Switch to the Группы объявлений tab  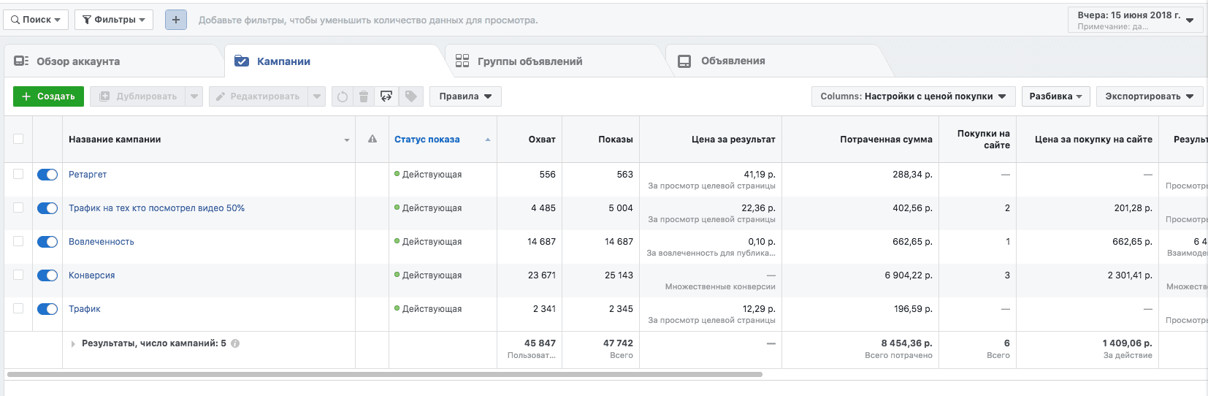coord(529,61)
